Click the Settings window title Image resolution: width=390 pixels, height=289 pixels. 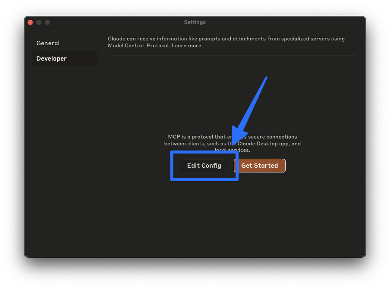195,22
